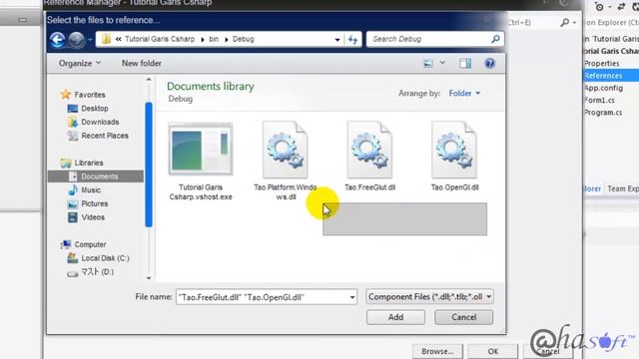Viewport: 639px width, 359px height.
Task: Refresh the Debug folder path
Action: click(352, 40)
